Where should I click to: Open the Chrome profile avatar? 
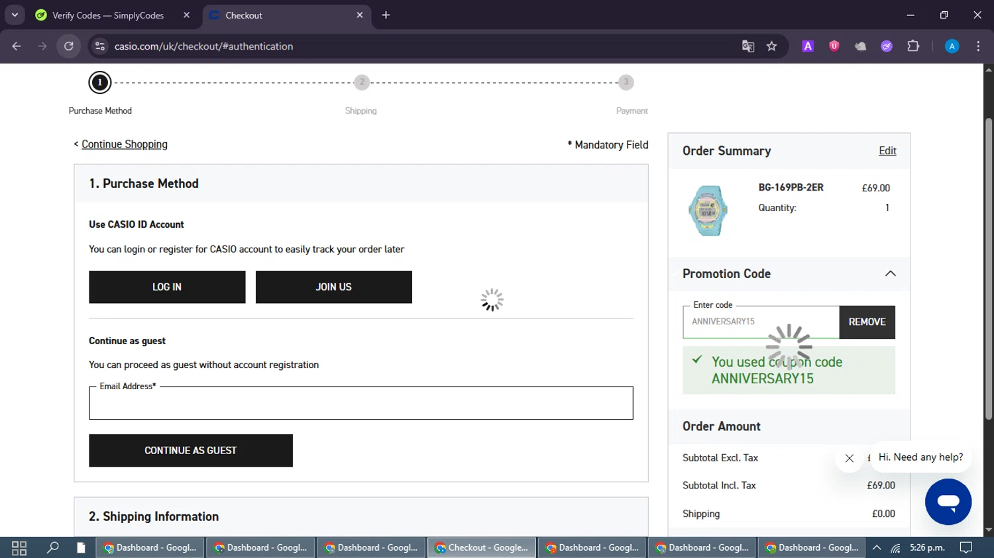[x=952, y=46]
